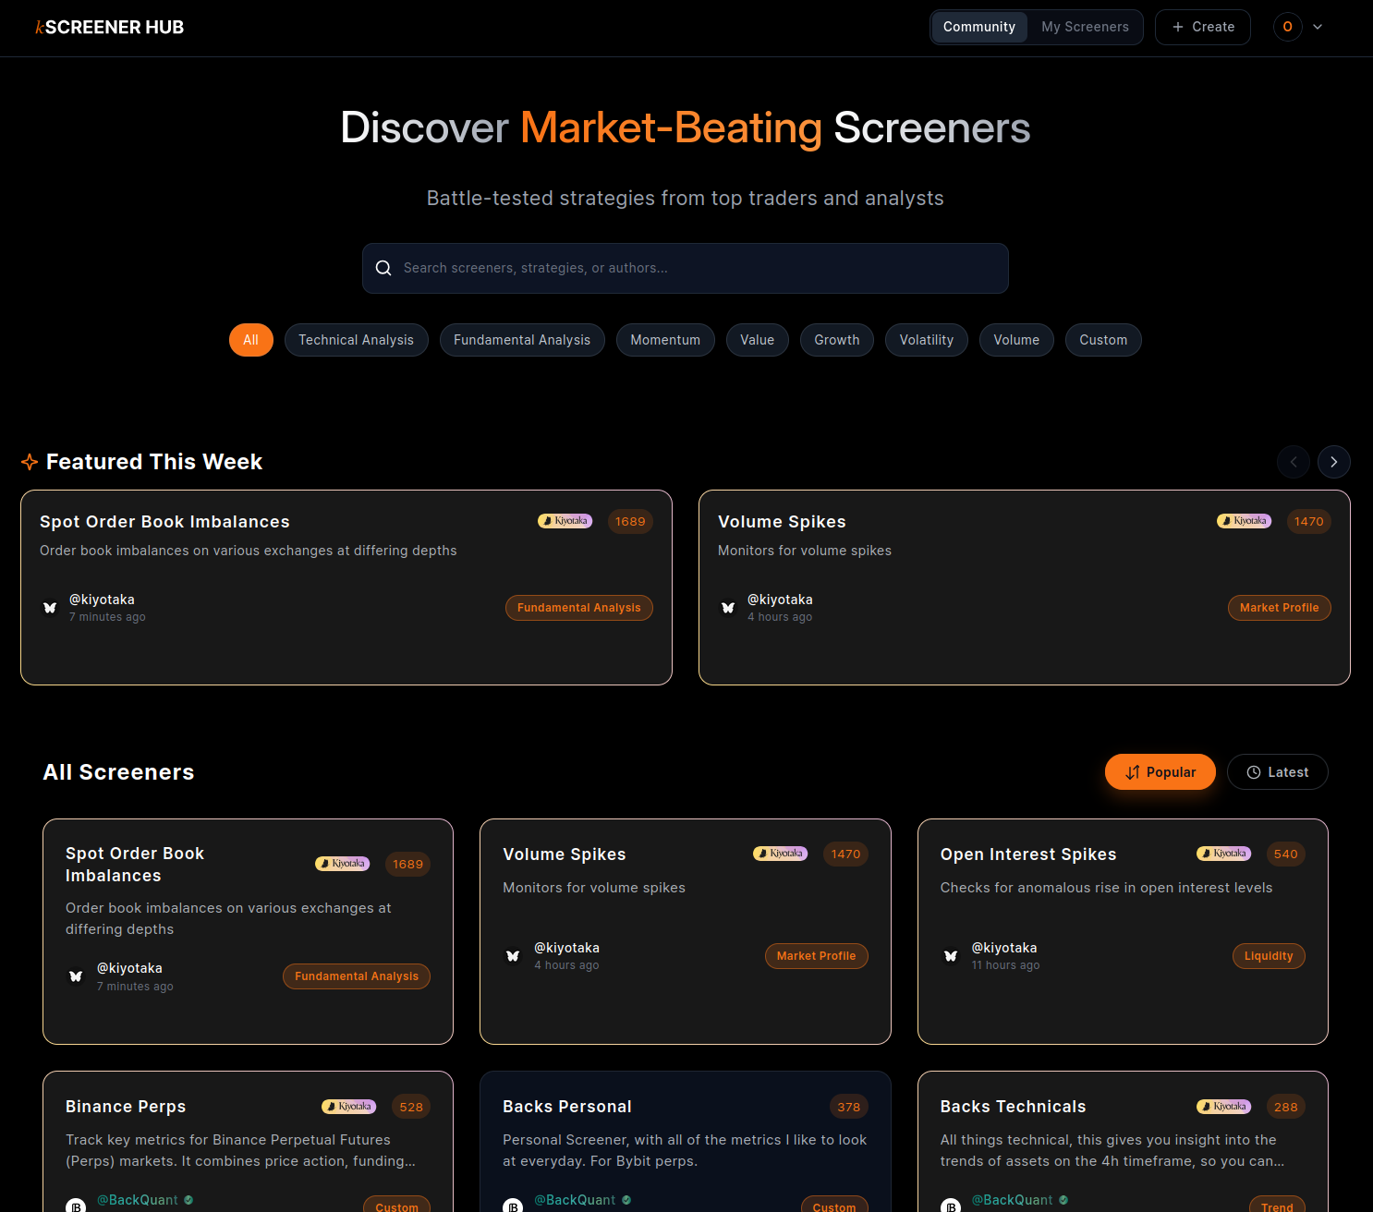The width and height of the screenshot is (1373, 1212).
Task: Toggle the Momentum category filter
Action: click(x=665, y=340)
